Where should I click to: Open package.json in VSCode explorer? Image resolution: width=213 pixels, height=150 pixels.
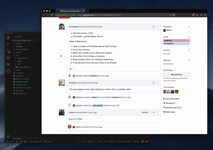[21, 85]
